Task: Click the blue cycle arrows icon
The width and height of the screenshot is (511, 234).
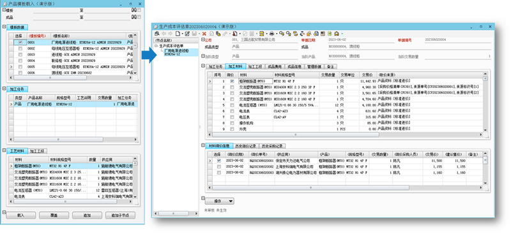Action: [302, 34]
